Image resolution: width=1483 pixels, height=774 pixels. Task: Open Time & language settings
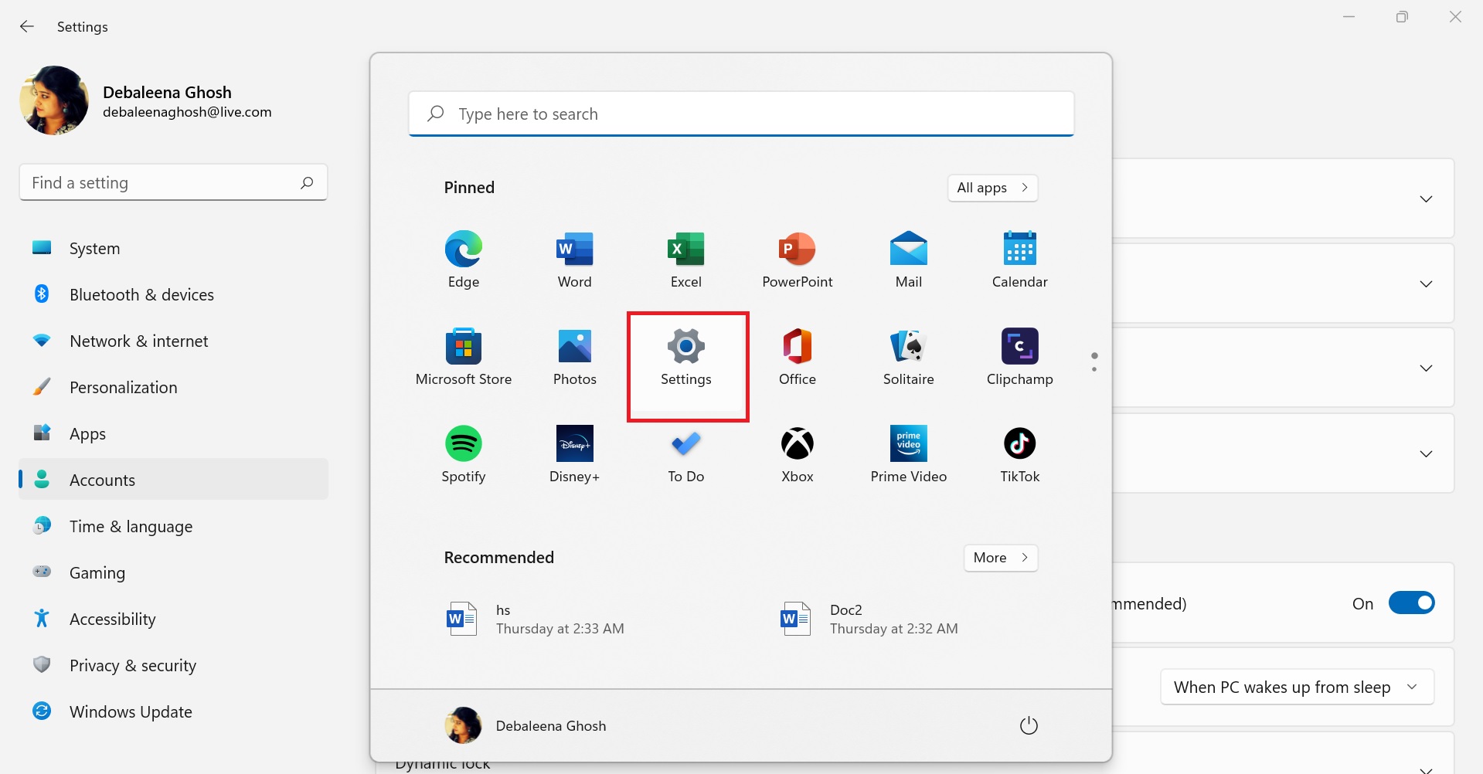[174, 526]
